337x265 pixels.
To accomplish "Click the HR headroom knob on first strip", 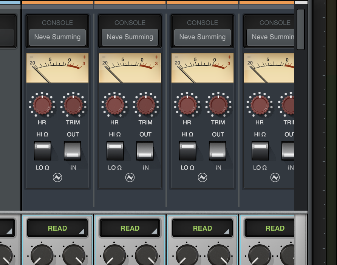I will 42,105.
